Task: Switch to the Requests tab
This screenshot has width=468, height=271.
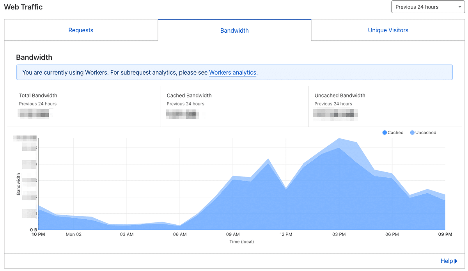Action: click(x=81, y=30)
